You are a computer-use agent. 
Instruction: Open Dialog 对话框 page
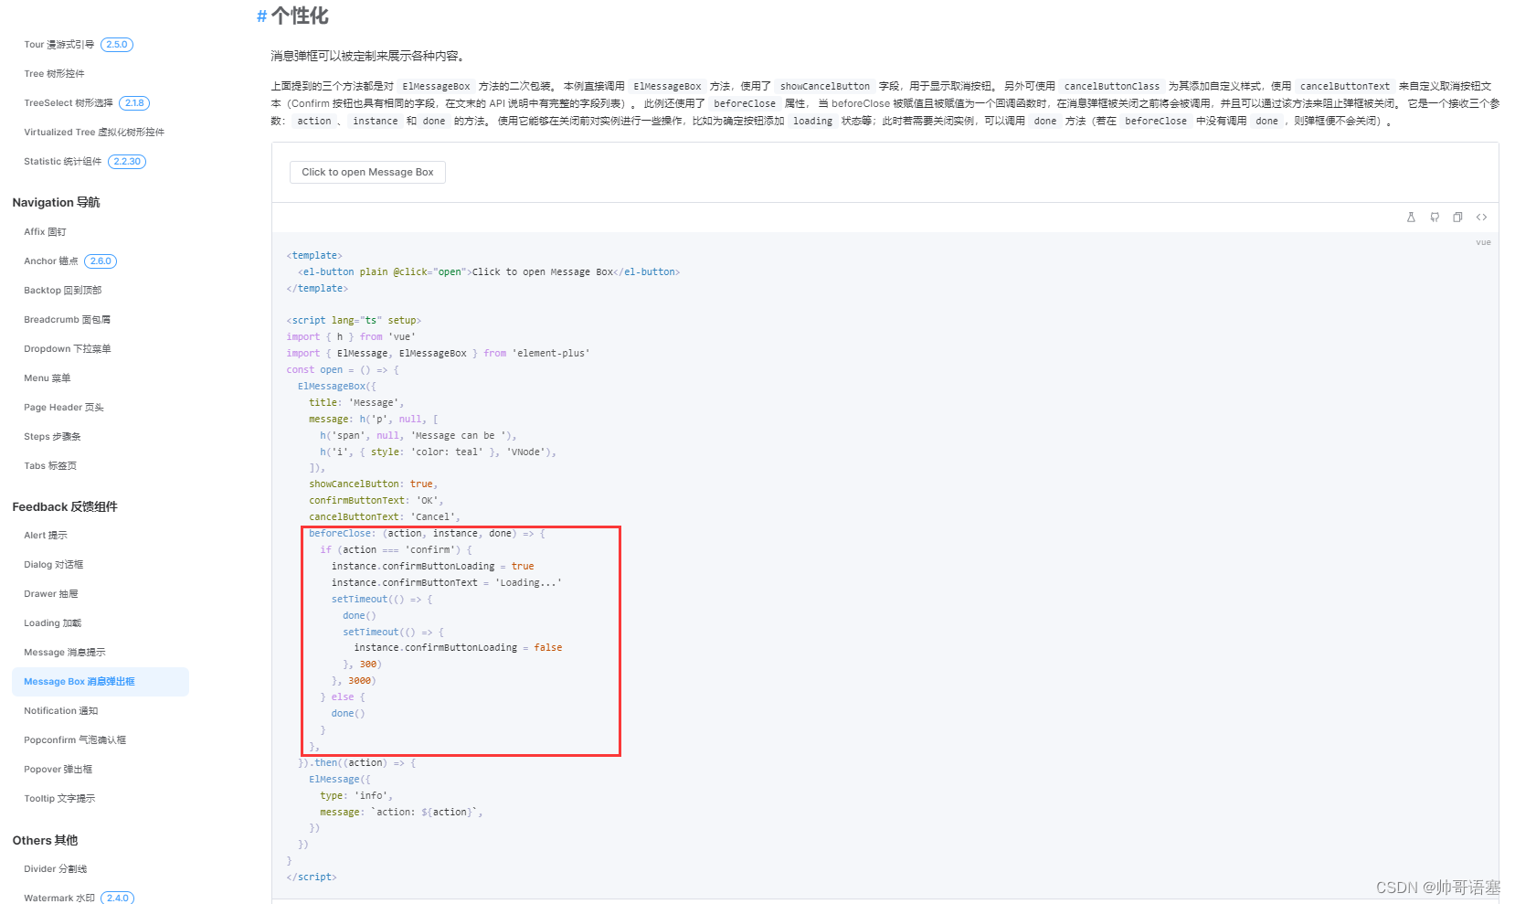(53, 565)
